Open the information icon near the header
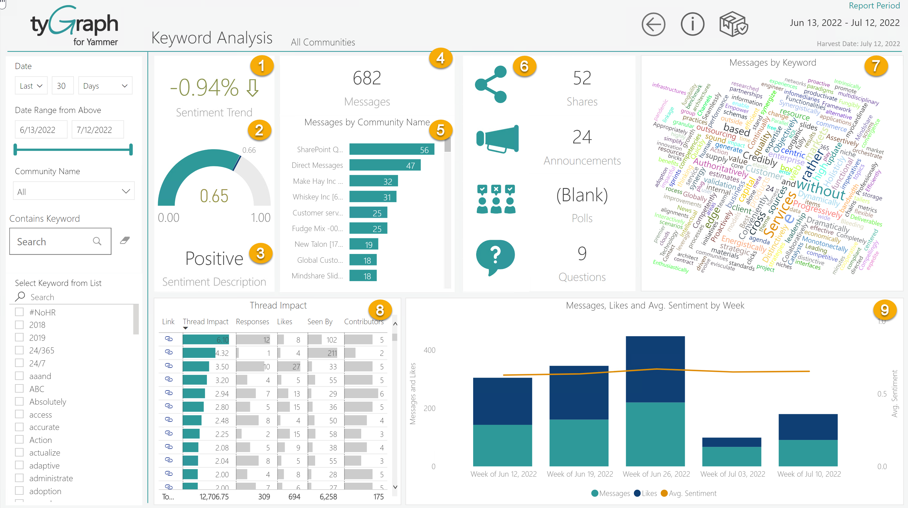This screenshot has width=908, height=508. 692,24
